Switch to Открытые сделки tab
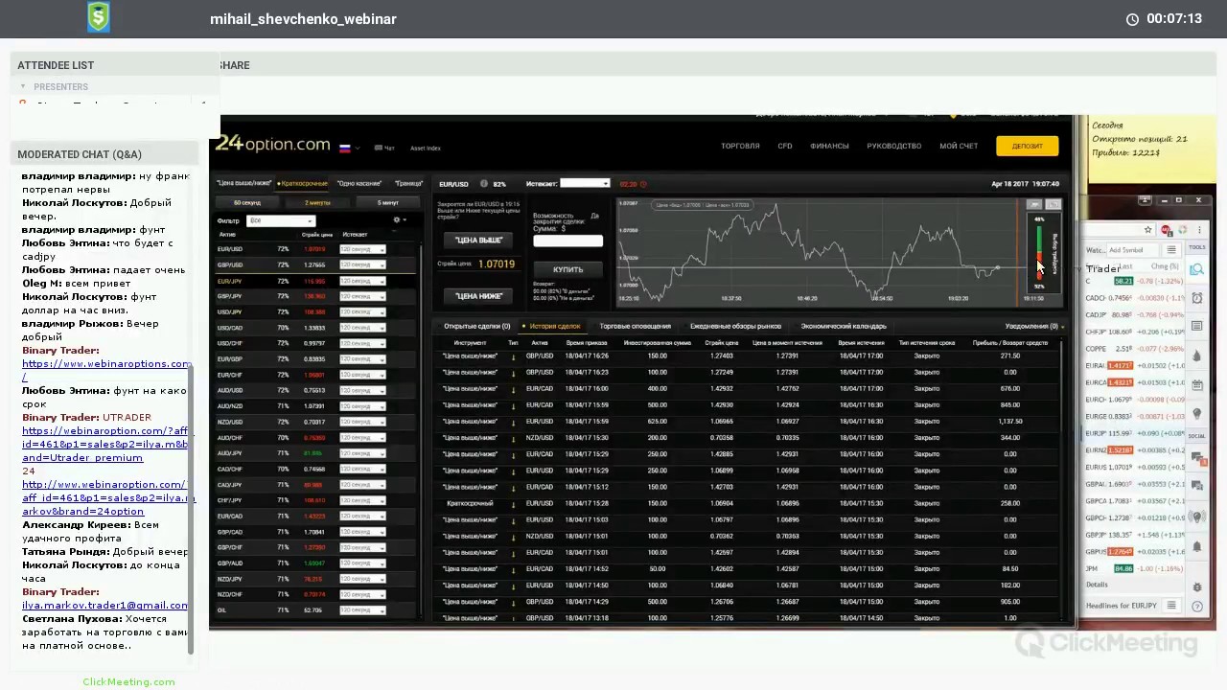This screenshot has width=1227, height=690. (476, 327)
